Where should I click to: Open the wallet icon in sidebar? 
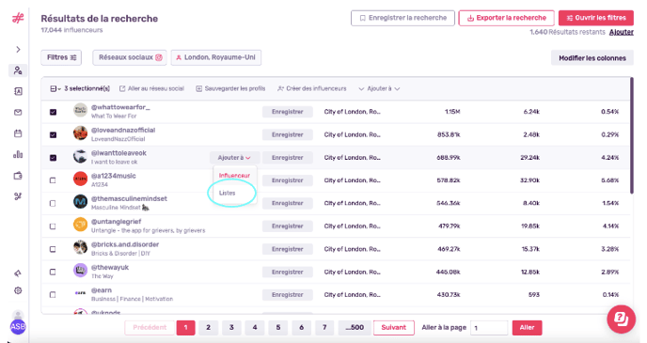click(x=18, y=176)
